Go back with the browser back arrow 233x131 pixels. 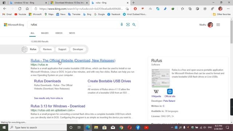point(5,9)
